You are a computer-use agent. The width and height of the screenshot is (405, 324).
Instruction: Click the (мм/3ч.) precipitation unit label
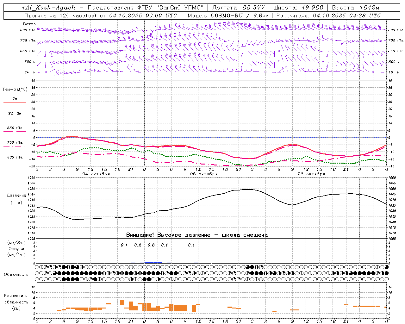16,243
